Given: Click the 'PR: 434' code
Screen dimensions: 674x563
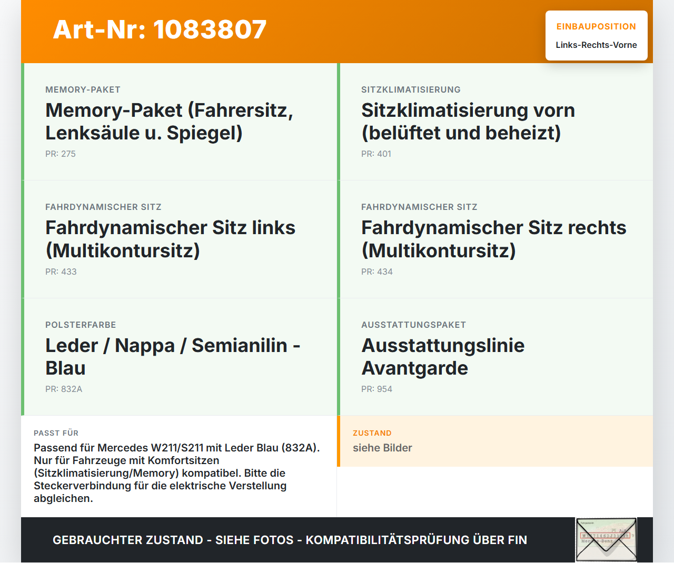Looking at the screenshot, I should click(x=377, y=272).
